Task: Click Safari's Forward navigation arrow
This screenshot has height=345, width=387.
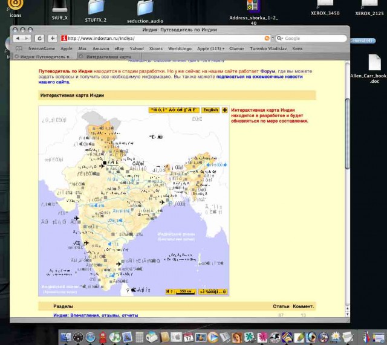Action: pyautogui.click(x=27, y=38)
